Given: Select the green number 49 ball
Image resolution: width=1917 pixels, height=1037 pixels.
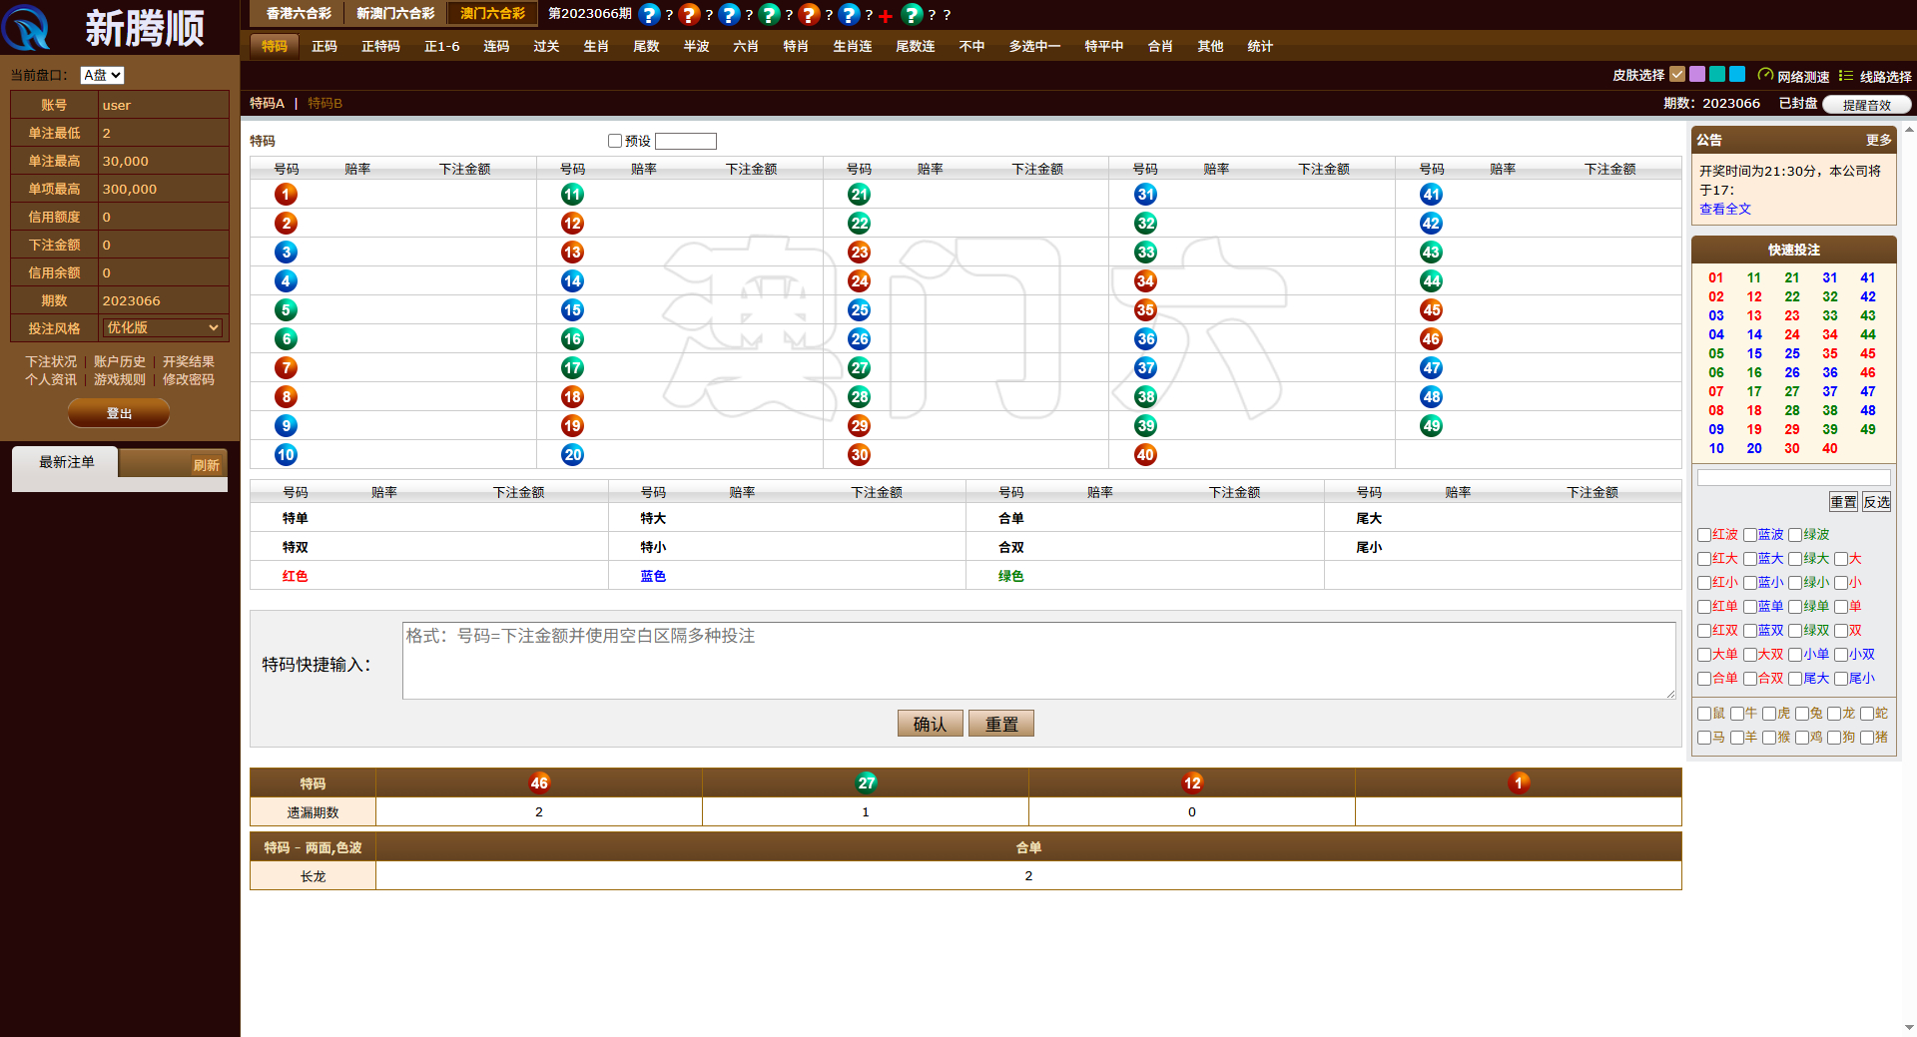Looking at the screenshot, I should tap(1431, 426).
